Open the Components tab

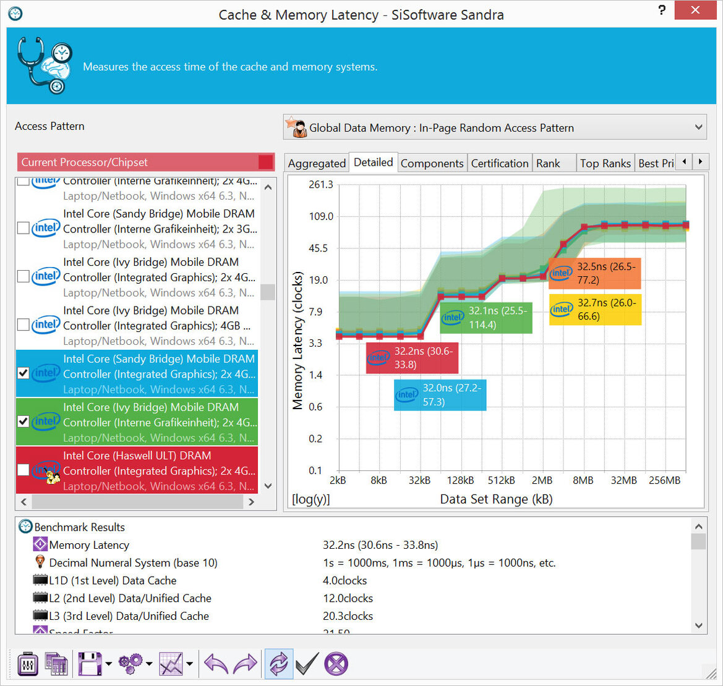point(432,164)
